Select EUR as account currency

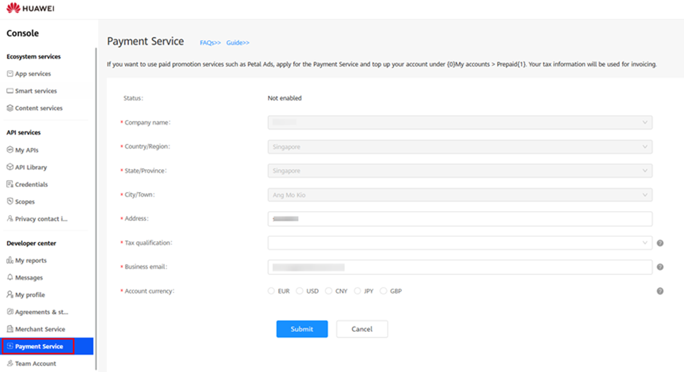click(271, 291)
